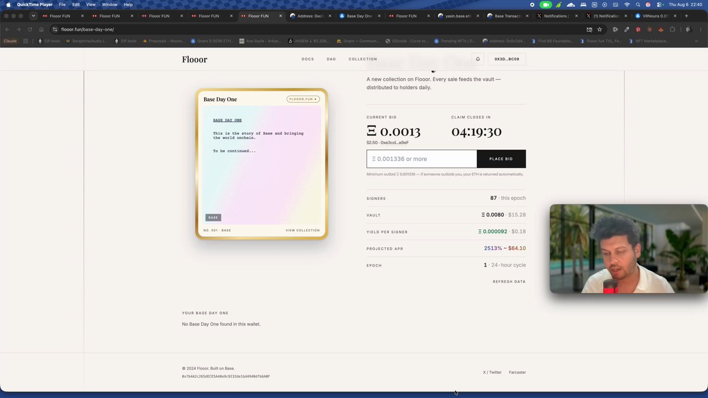This screenshot has width=708, height=398.
Task: Click the Flooor logo in the header
Action: click(x=195, y=59)
